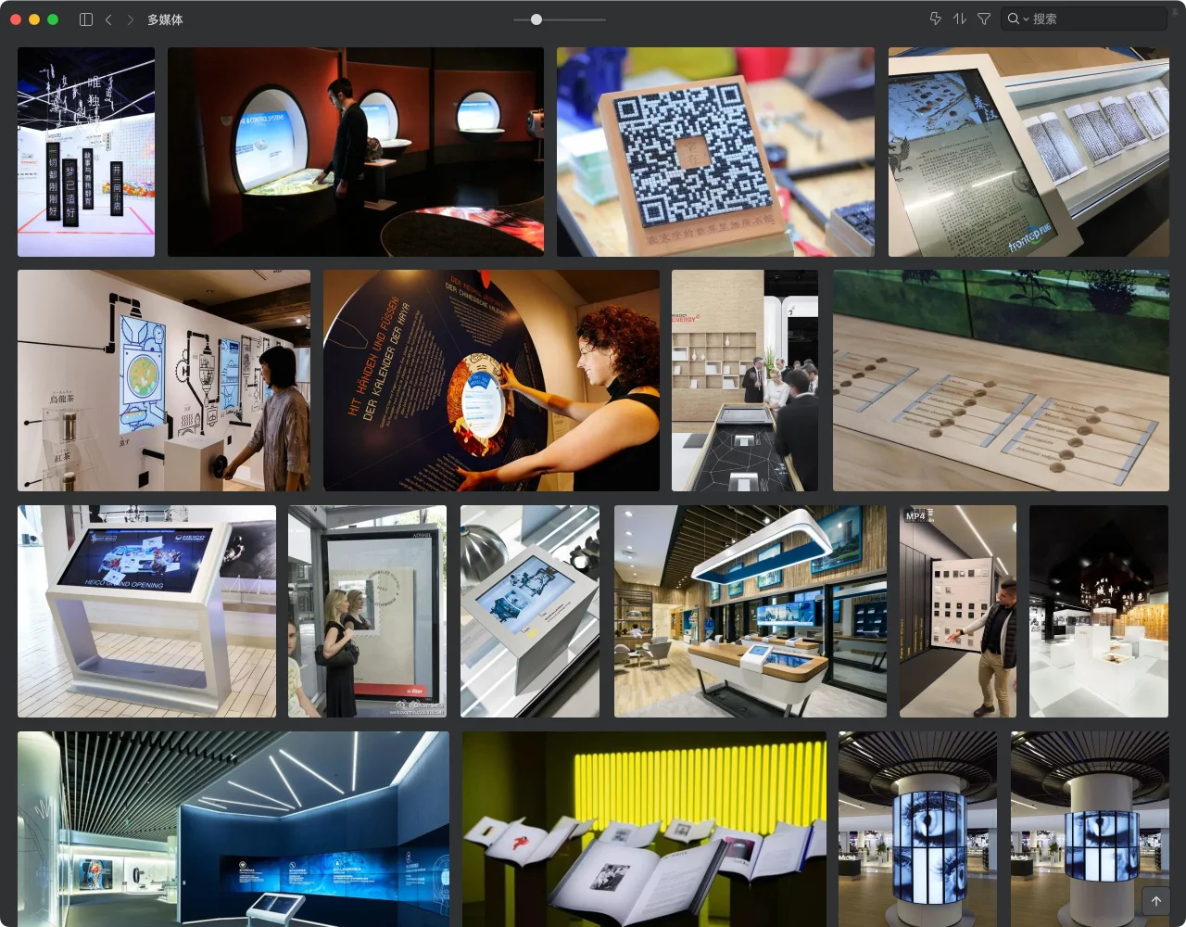Viewport: 1186px width, 927px height.
Task: Close the window with red button
Action: (x=16, y=19)
